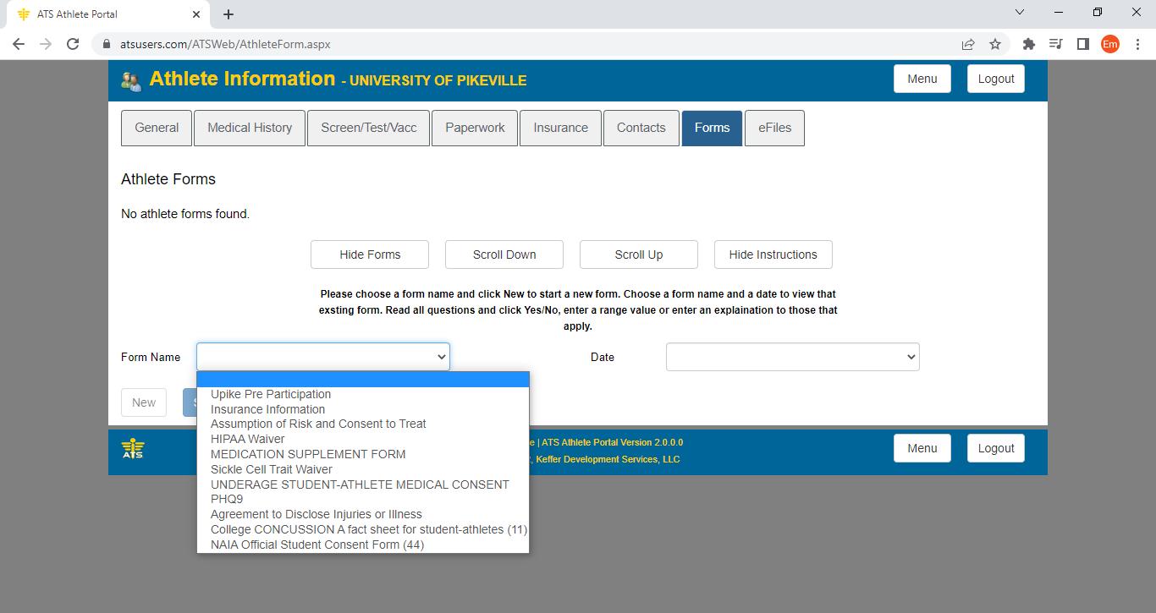1156x613 pixels.
Task: Select UNDERAGE STUDENT-ATHLETE MEDICAL CONSENT
Action: coord(363,484)
